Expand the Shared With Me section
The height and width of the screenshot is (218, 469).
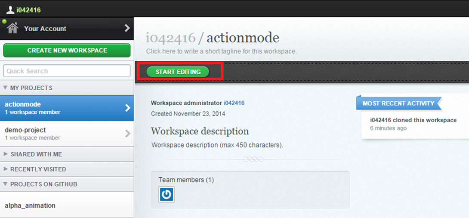[67, 154]
